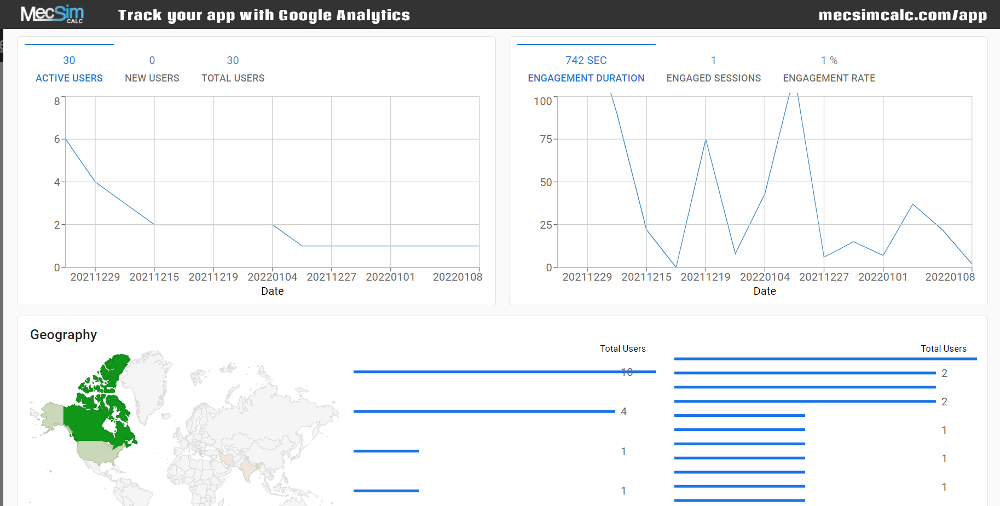Click the United States on the map

pyautogui.click(x=97, y=453)
